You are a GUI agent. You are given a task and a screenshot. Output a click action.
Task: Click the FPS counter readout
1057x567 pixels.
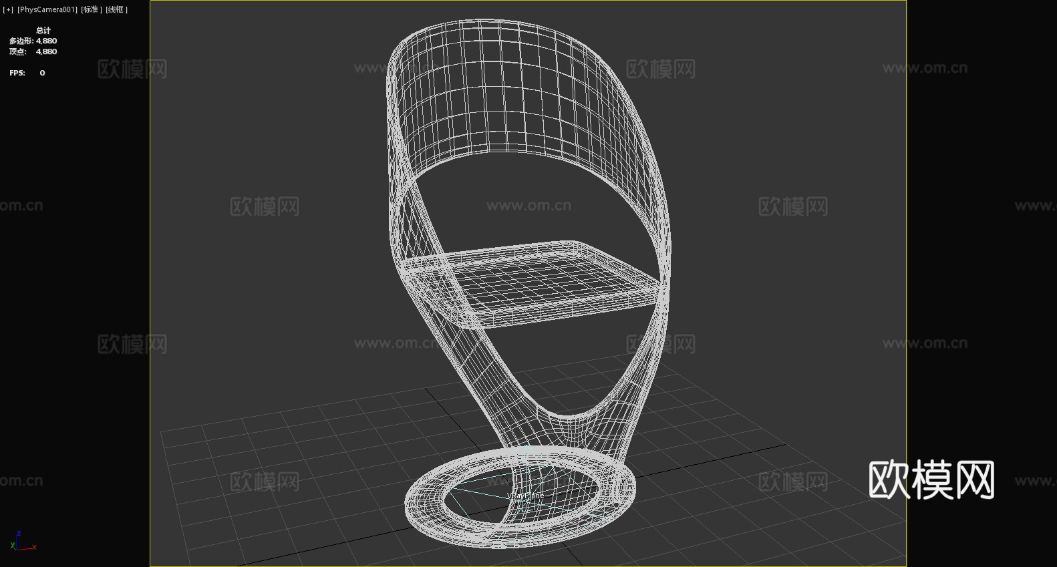tap(27, 73)
